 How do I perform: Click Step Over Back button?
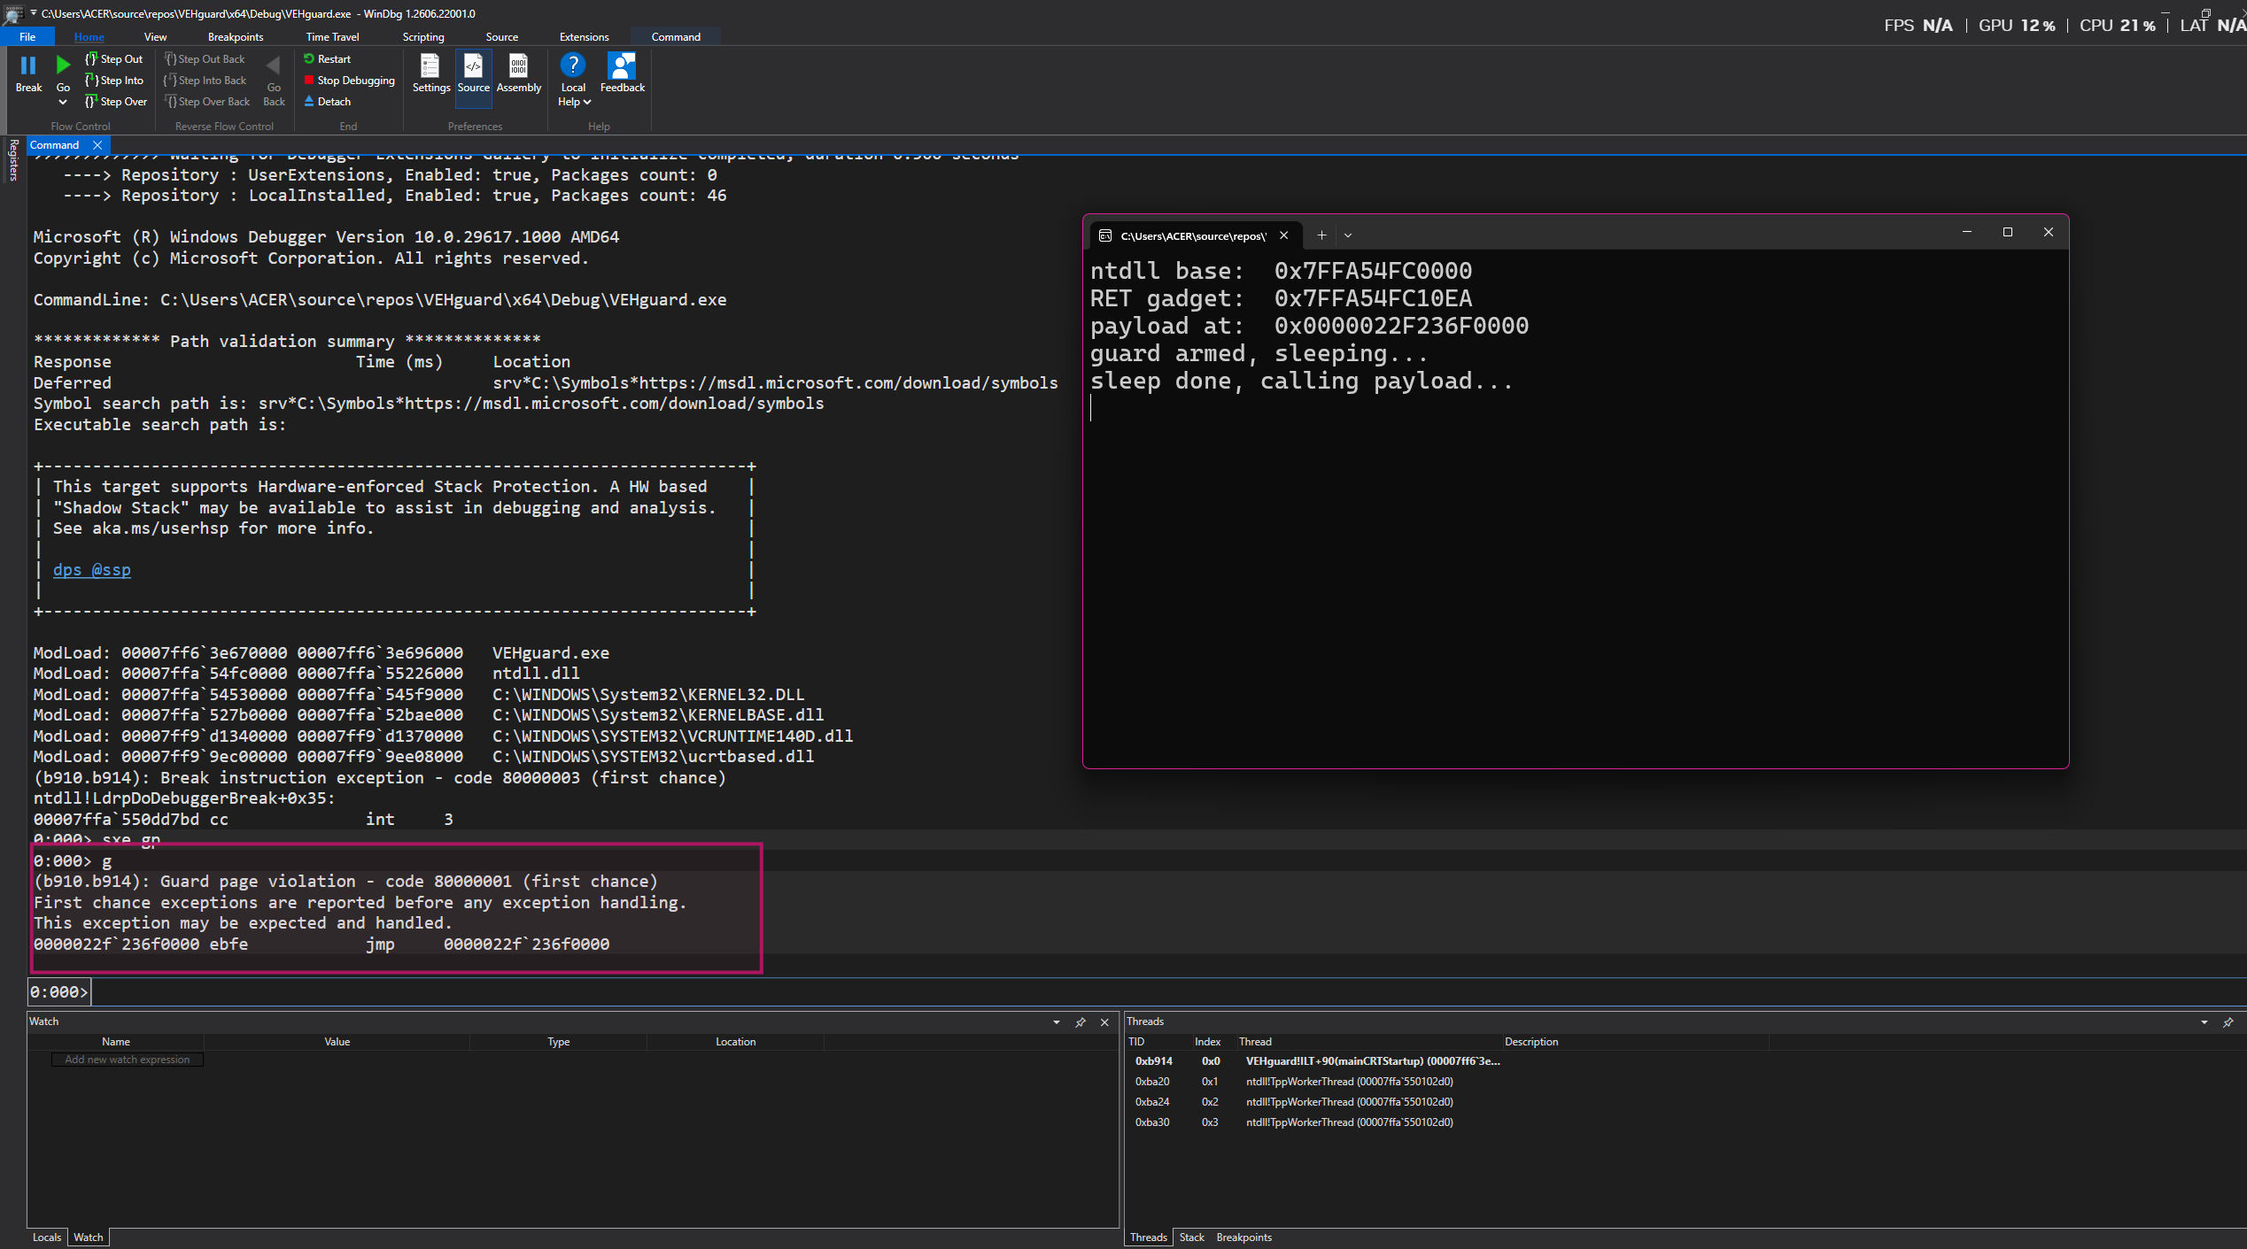[207, 102]
